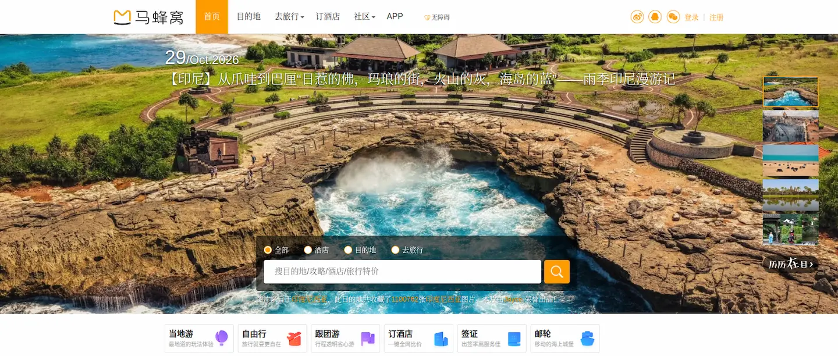This screenshot has height=356, width=838.
Task: Open the APP nav item
Action: click(x=395, y=17)
